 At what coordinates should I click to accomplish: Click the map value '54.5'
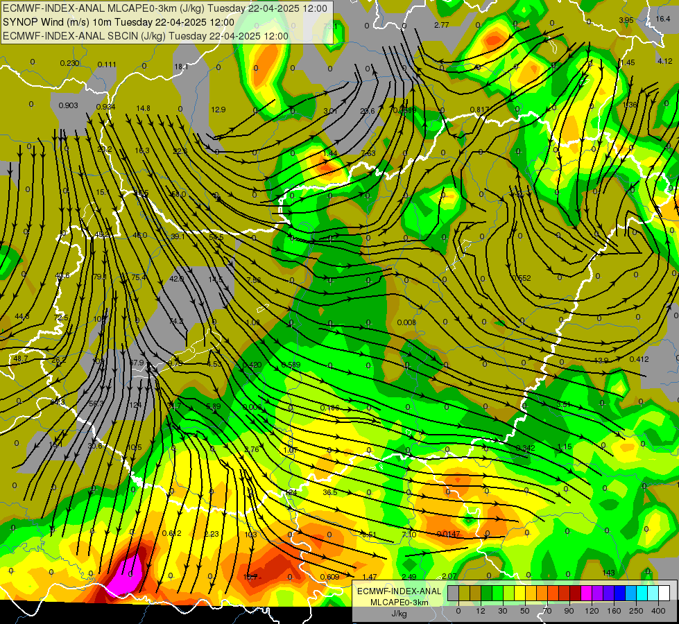tap(216, 237)
